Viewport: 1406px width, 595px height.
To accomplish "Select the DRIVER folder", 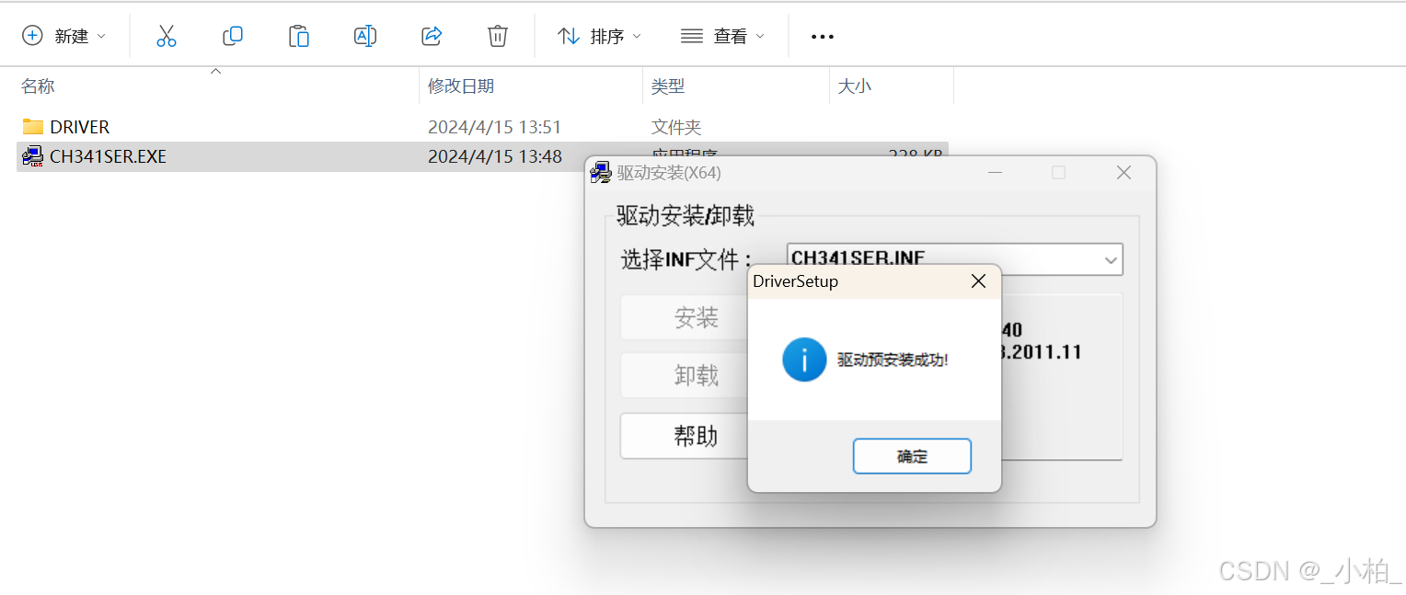I will coord(66,127).
